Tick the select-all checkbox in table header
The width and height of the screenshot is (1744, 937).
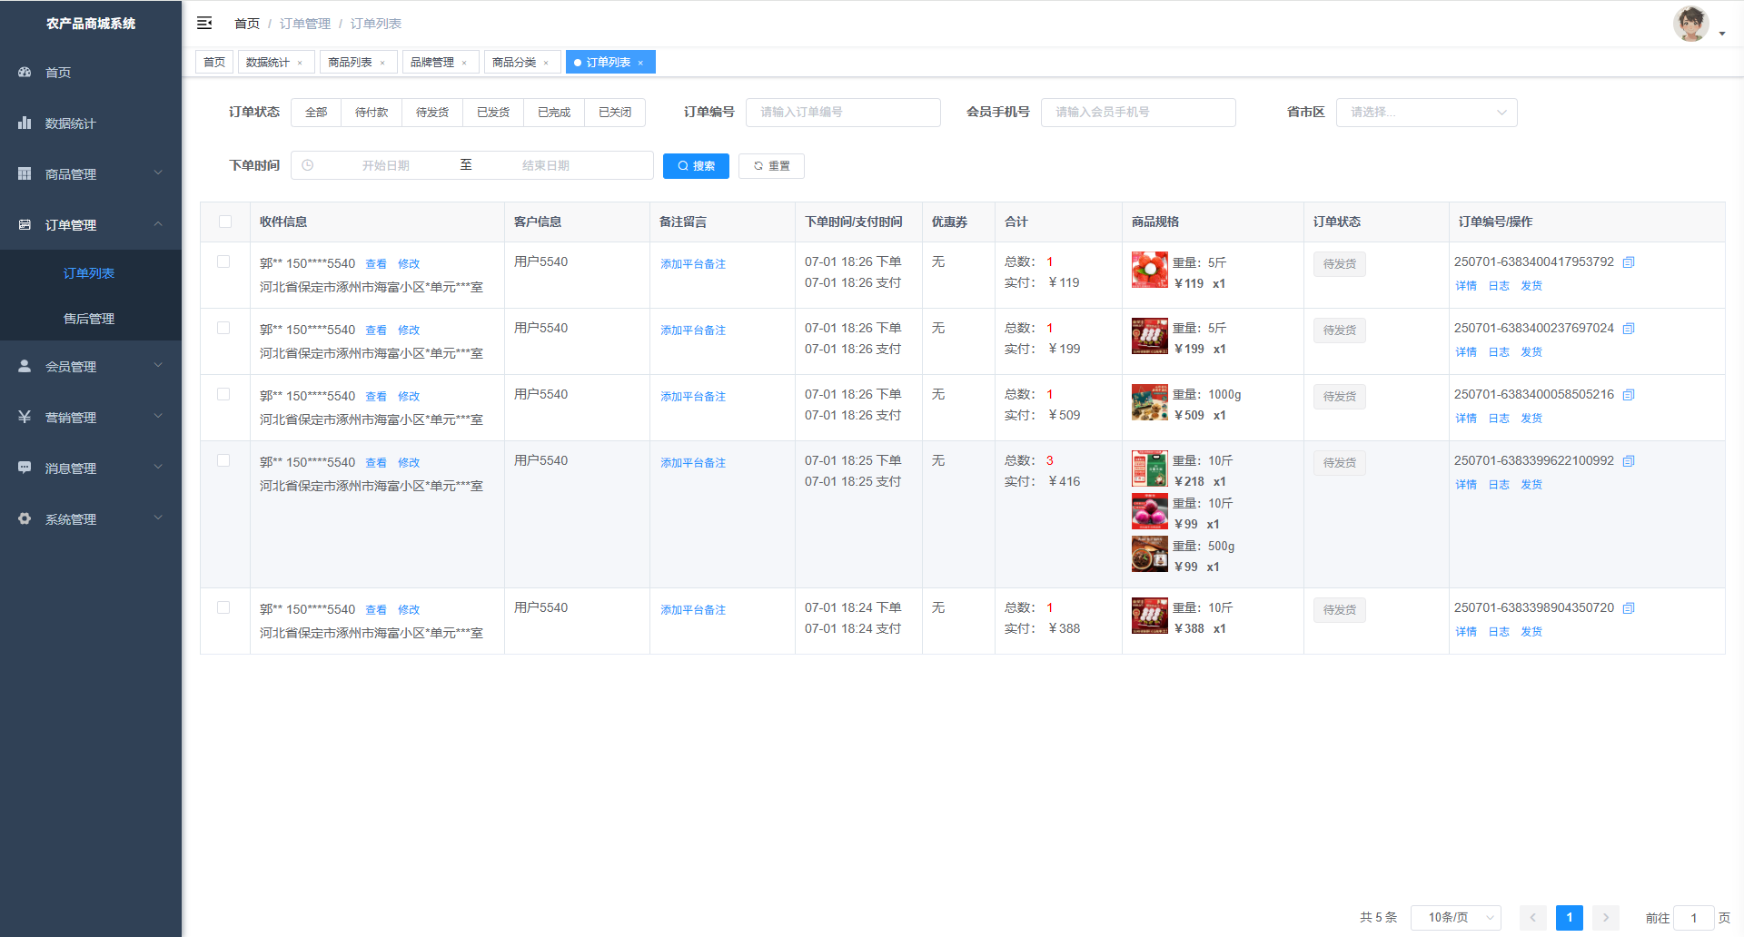coord(225,222)
